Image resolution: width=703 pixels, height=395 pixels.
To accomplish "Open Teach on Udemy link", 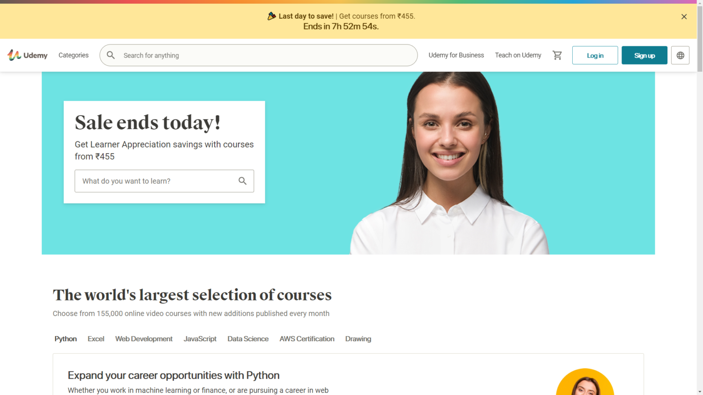I will [x=518, y=55].
